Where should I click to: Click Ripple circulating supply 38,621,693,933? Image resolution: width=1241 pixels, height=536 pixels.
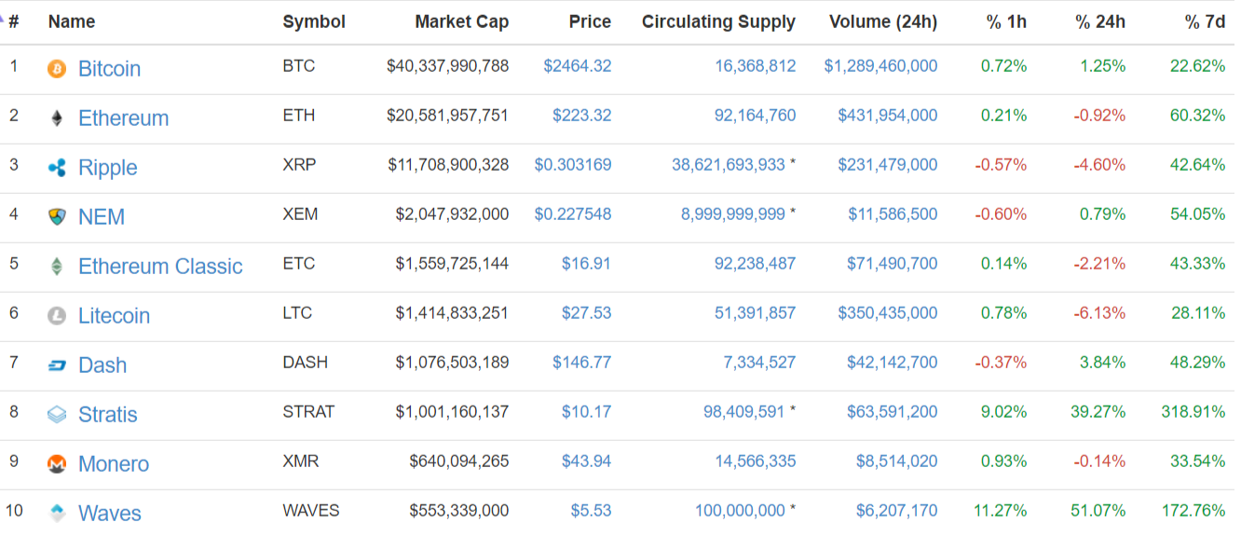[728, 165]
